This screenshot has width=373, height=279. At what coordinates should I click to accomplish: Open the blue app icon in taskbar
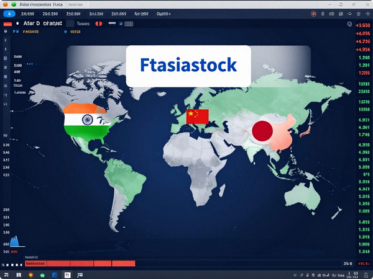pyautogui.click(x=55, y=274)
